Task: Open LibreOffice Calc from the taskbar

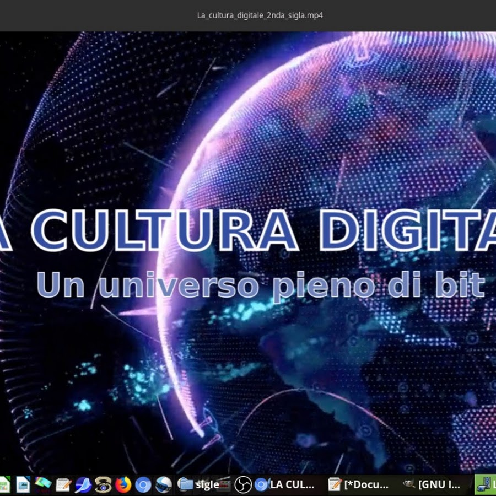Action: (x=4, y=485)
